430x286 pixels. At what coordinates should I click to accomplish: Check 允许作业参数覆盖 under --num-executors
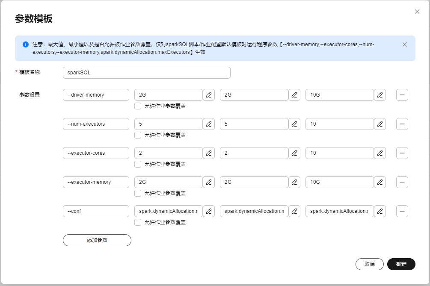(x=138, y=135)
